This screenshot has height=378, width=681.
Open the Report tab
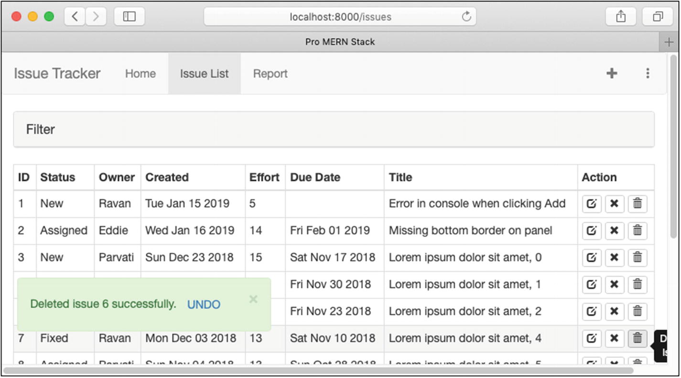click(x=270, y=74)
